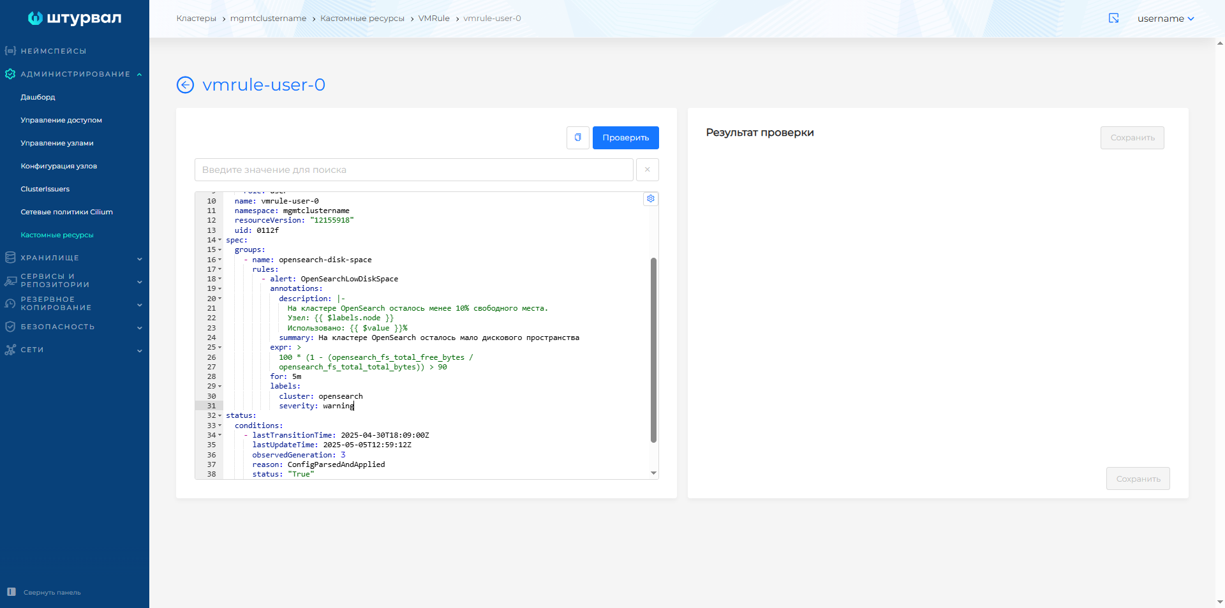This screenshot has width=1225, height=608.
Task: Click the Кастомные ресурсы breadcrumb link
Action: (x=362, y=19)
